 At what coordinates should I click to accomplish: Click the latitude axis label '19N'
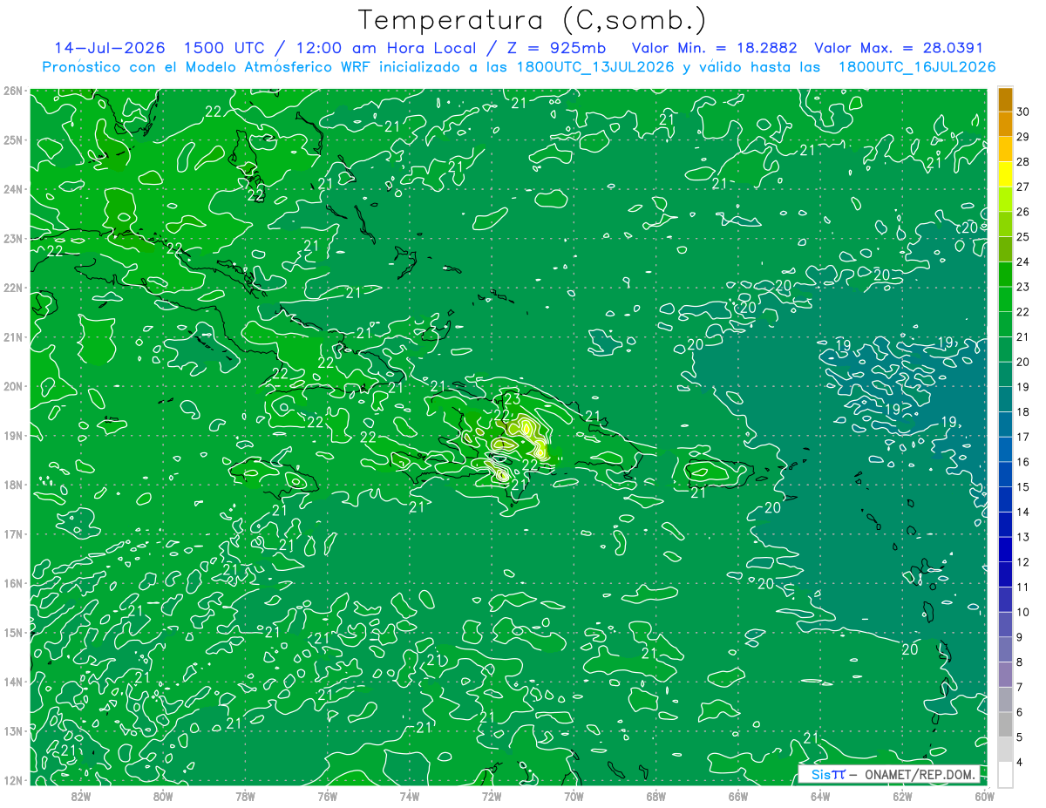[x=12, y=435]
